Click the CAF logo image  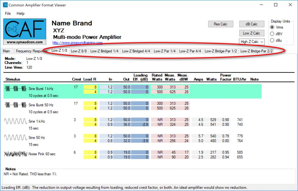(x=25, y=31)
